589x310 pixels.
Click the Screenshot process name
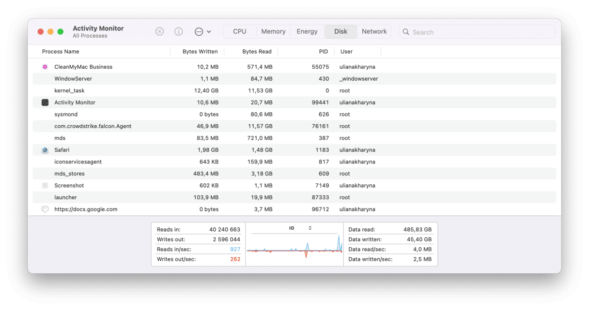(69, 186)
